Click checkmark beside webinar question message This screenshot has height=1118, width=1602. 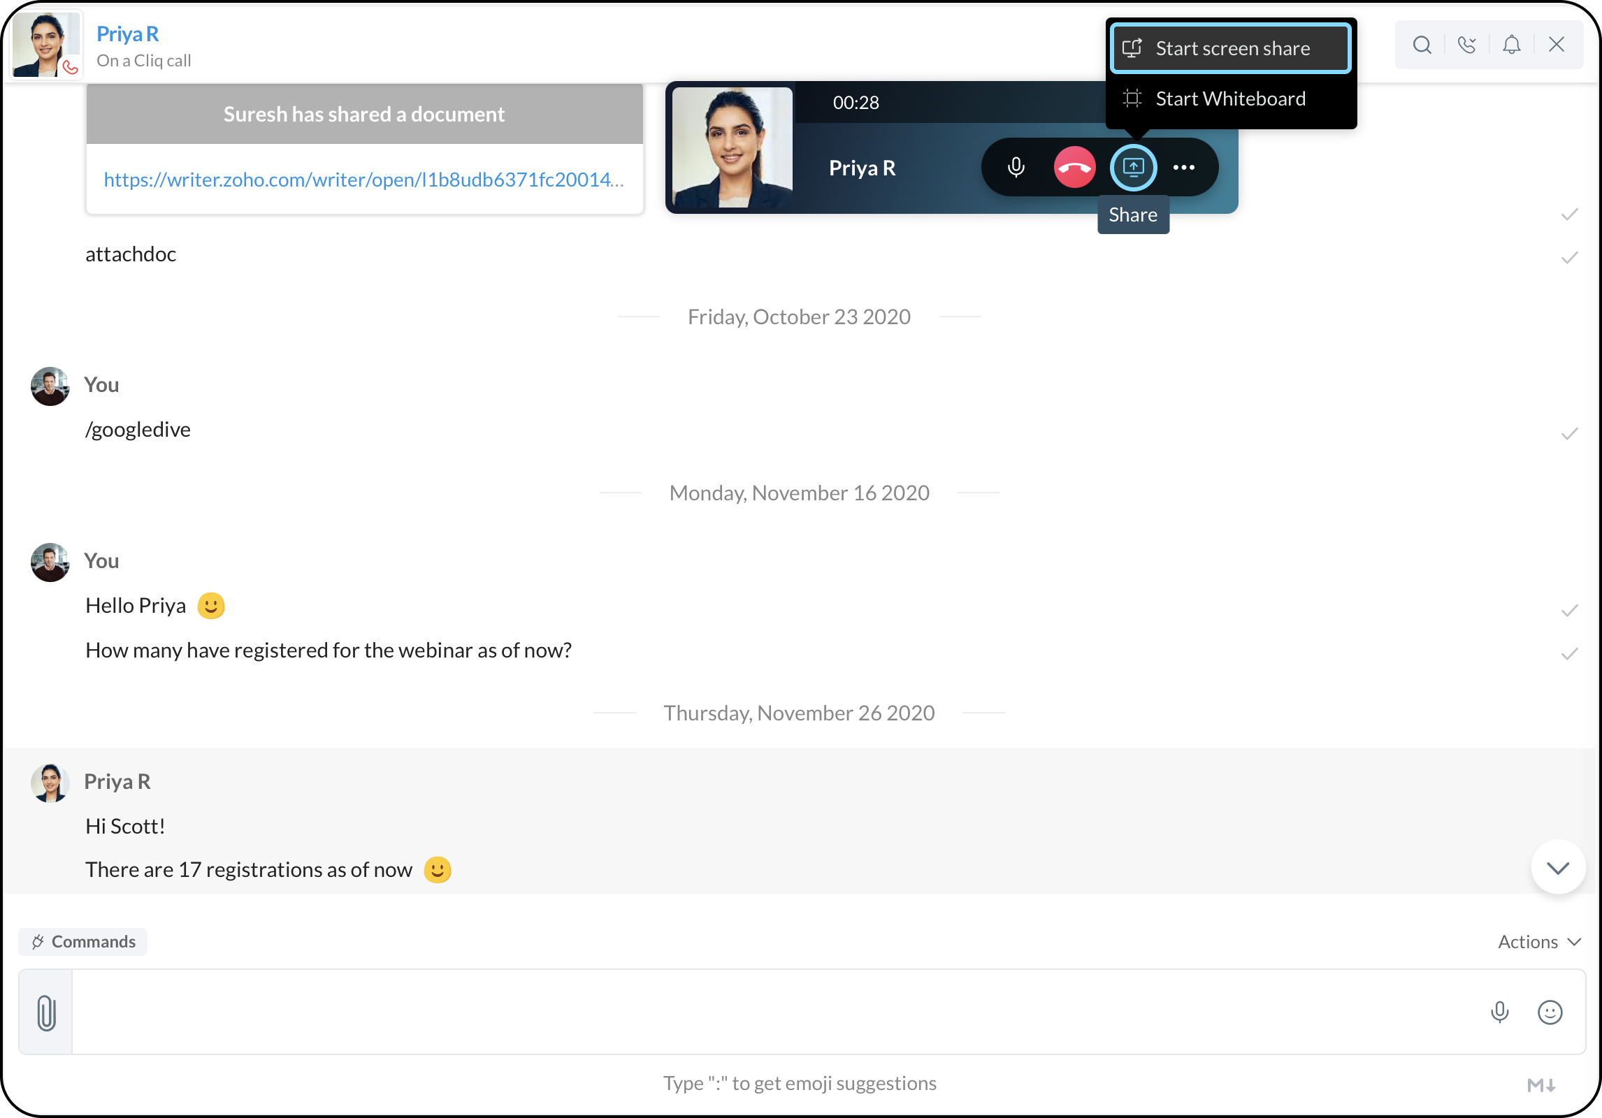[1569, 653]
